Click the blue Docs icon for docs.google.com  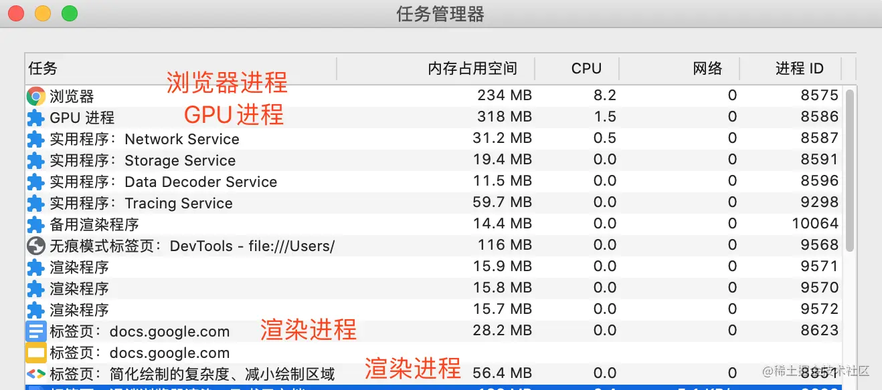coord(35,331)
